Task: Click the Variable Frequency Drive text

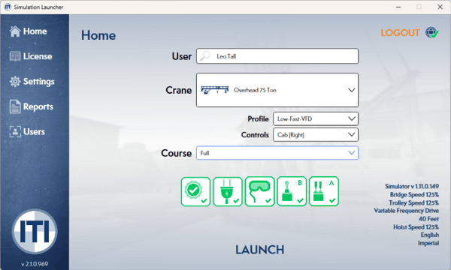Action: (x=407, y=211)
